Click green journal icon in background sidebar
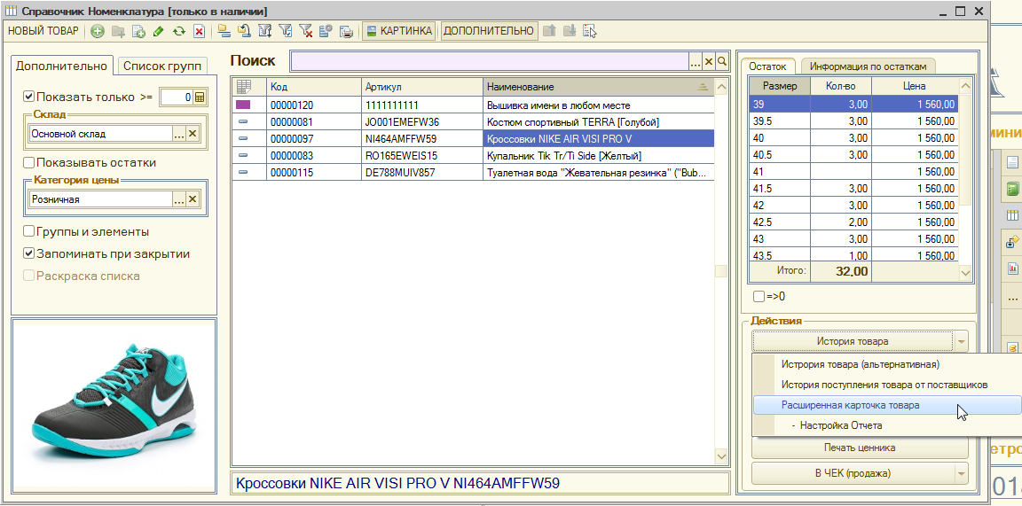 [1012, 190]
